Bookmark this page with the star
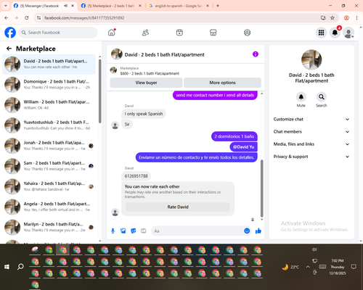Image resolution: width=363 pixels, height=290 pixels. pos(333,18)
